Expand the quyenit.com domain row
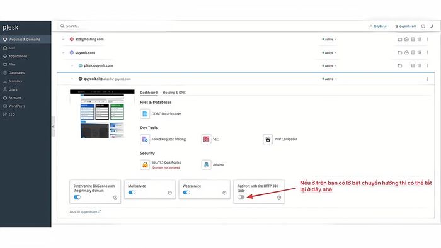The width and height of the screenshot is (441, 248). point(63,52)
